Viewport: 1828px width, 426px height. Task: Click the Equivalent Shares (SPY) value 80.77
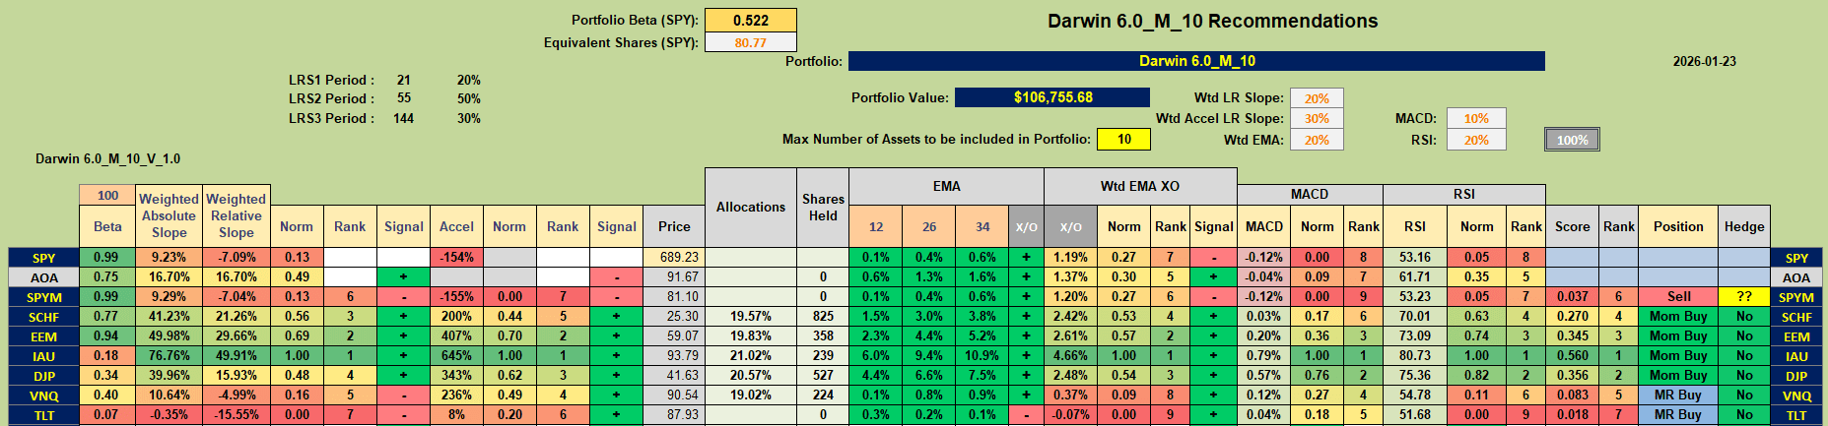coord(750,42)
